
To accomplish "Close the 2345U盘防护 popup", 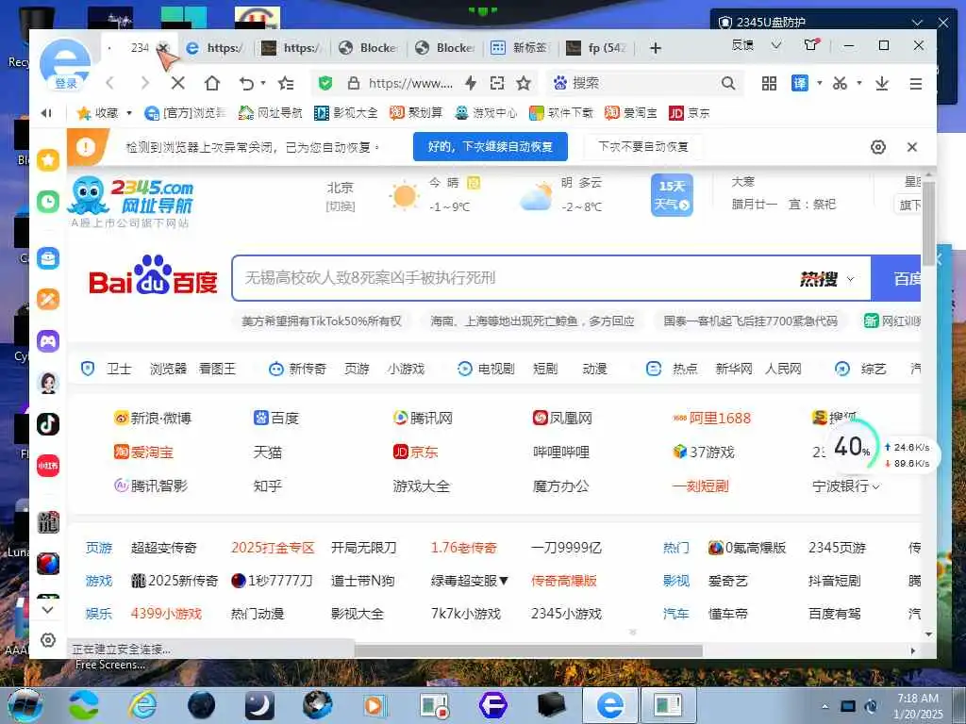I will (x=943, y=23).
